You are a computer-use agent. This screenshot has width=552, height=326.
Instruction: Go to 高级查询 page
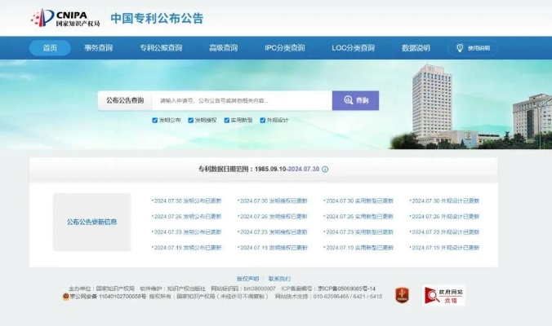[x=222, y=48]
